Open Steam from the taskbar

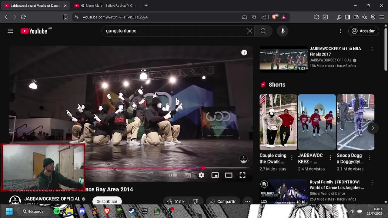click(x=132, y=211)
